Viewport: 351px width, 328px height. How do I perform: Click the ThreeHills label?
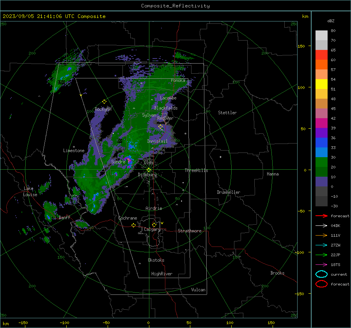tap(196, 170)
